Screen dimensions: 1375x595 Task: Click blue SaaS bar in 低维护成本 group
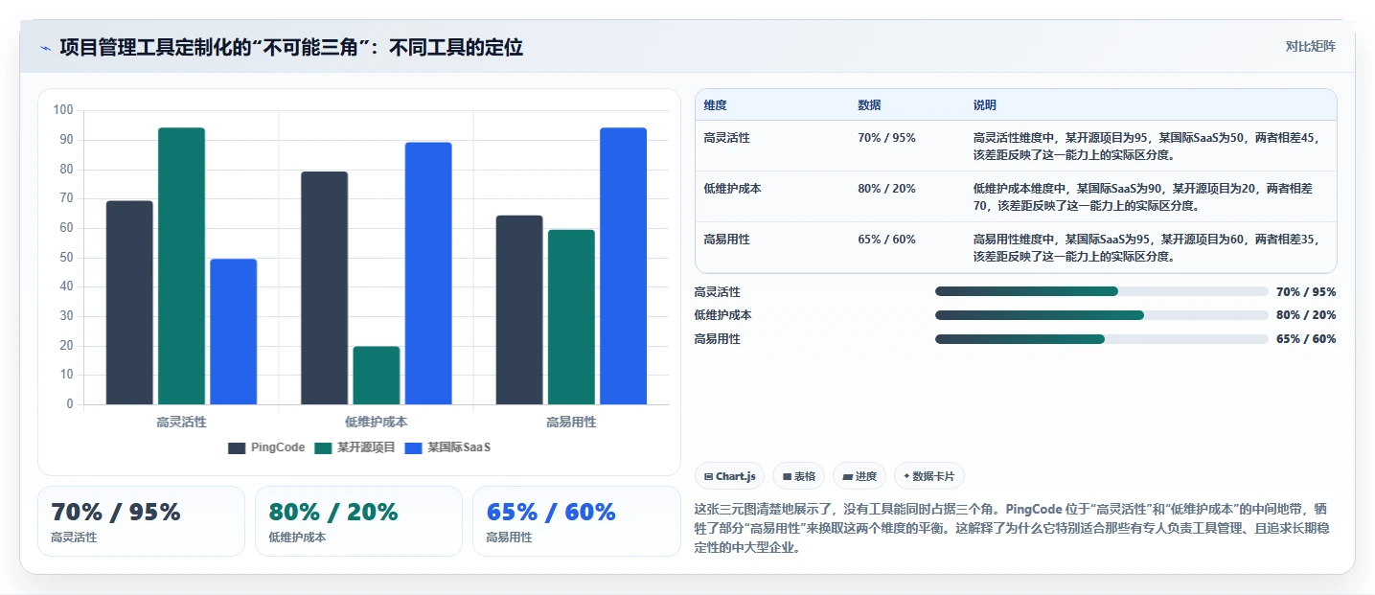coord(428,273)
